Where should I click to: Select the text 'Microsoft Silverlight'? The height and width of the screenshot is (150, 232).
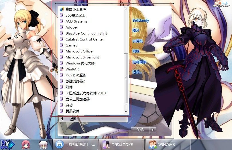tap(82, 57)
